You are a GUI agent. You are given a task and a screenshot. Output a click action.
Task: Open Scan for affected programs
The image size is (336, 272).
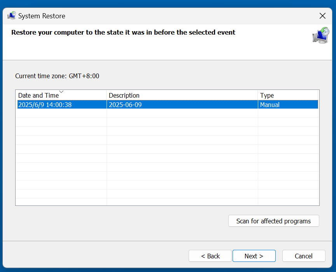click(x=273, y=221)
